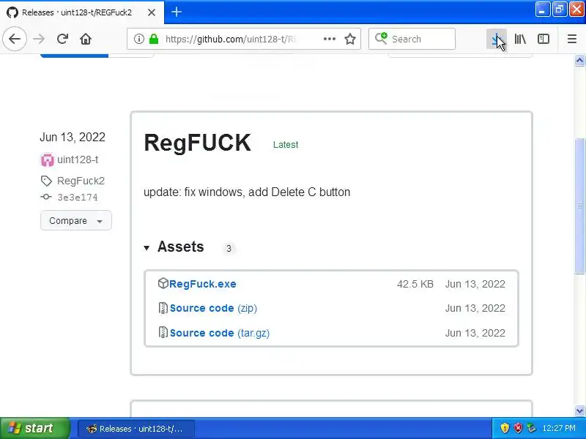This screenshot has height=439, width=586.
Task: Click the forward navigation arrow
Action: (x=39, y=39)
